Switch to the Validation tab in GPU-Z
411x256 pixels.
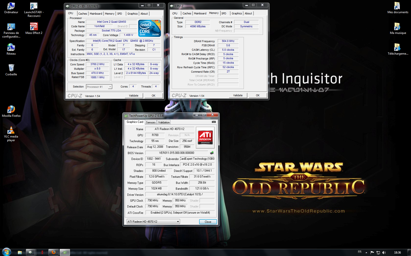(164, 122)
